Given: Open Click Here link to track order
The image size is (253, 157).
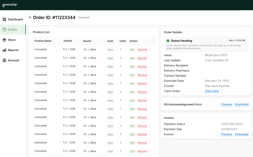Looking at the screenshot, I should (x=212, y=91).
